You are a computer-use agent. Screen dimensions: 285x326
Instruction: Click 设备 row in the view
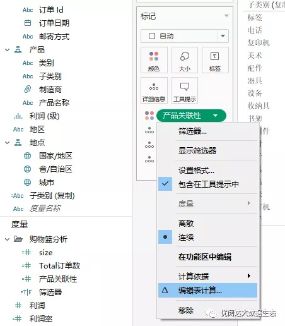[x=255, y=93]
